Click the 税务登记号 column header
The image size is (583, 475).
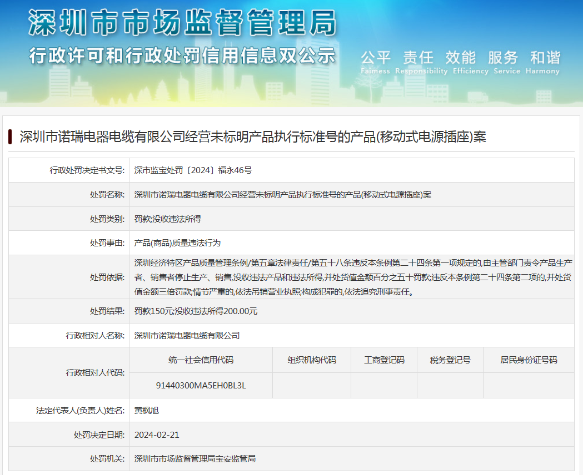(x=450, y=360)
